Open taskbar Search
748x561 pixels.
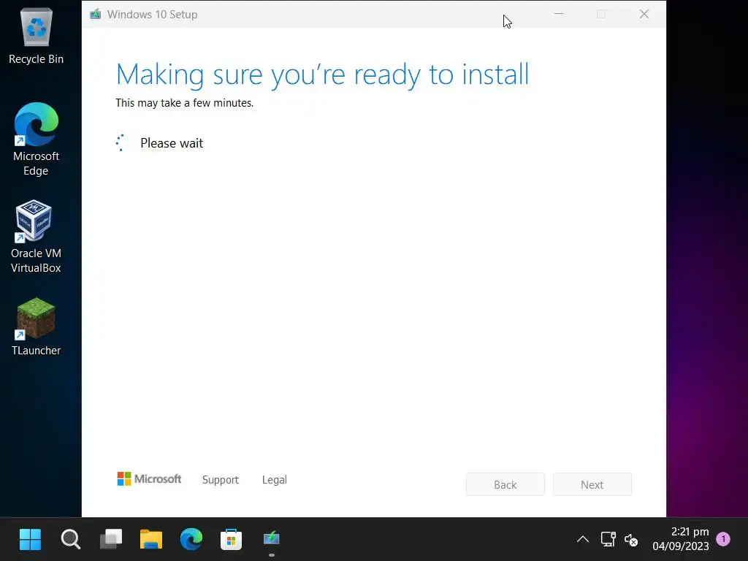[x=71, y=540]
